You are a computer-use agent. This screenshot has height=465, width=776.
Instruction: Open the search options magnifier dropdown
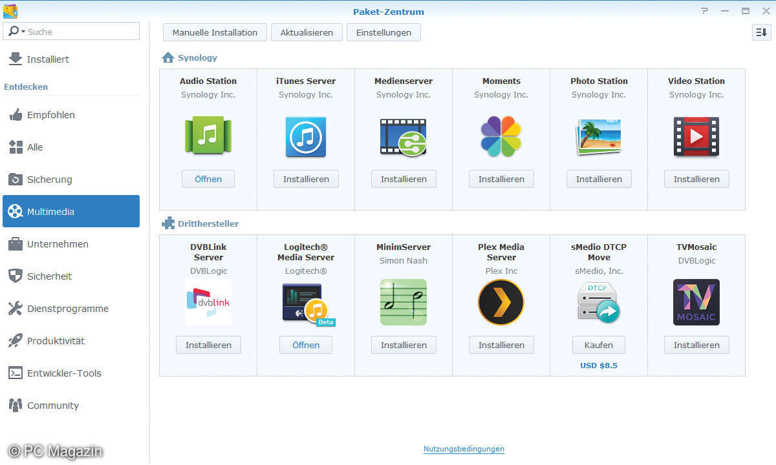(17, 31)
